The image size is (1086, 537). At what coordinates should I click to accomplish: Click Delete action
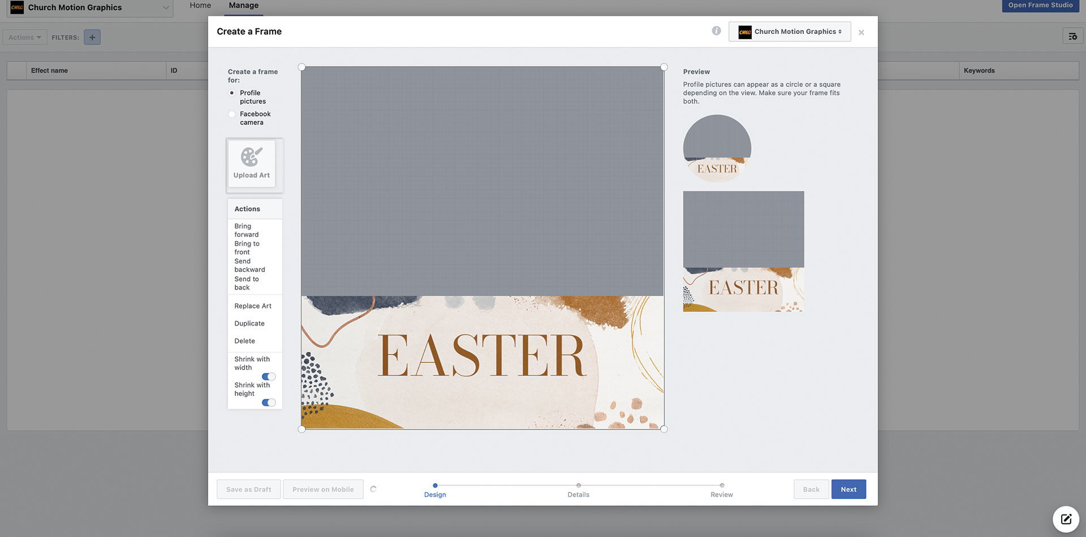point(245,341)
